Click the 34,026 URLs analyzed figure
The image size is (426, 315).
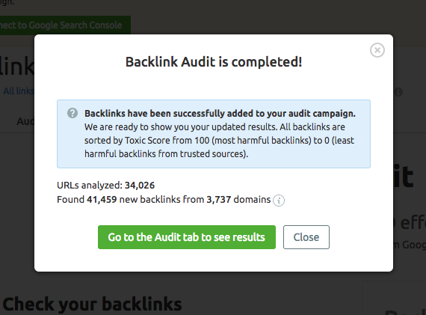140,186
